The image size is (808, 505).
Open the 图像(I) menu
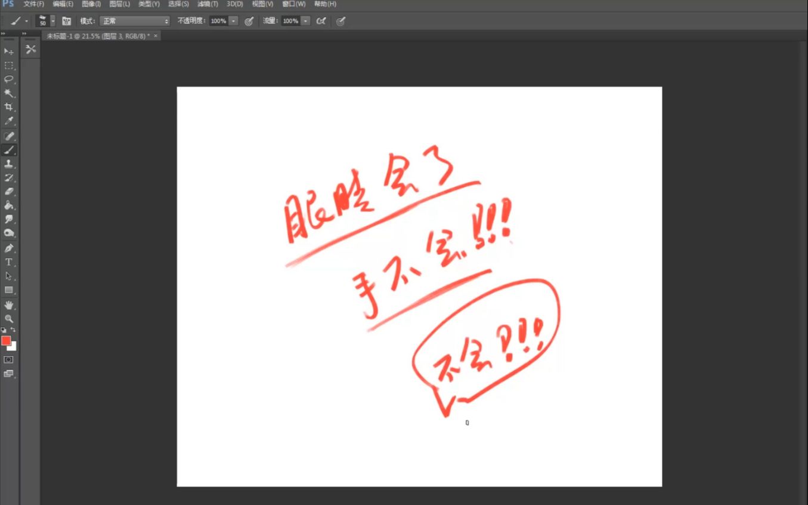(x=91, y=4)
